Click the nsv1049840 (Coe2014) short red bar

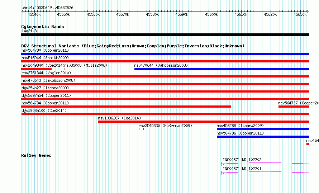pyautogui.click(x=37, y=69)
